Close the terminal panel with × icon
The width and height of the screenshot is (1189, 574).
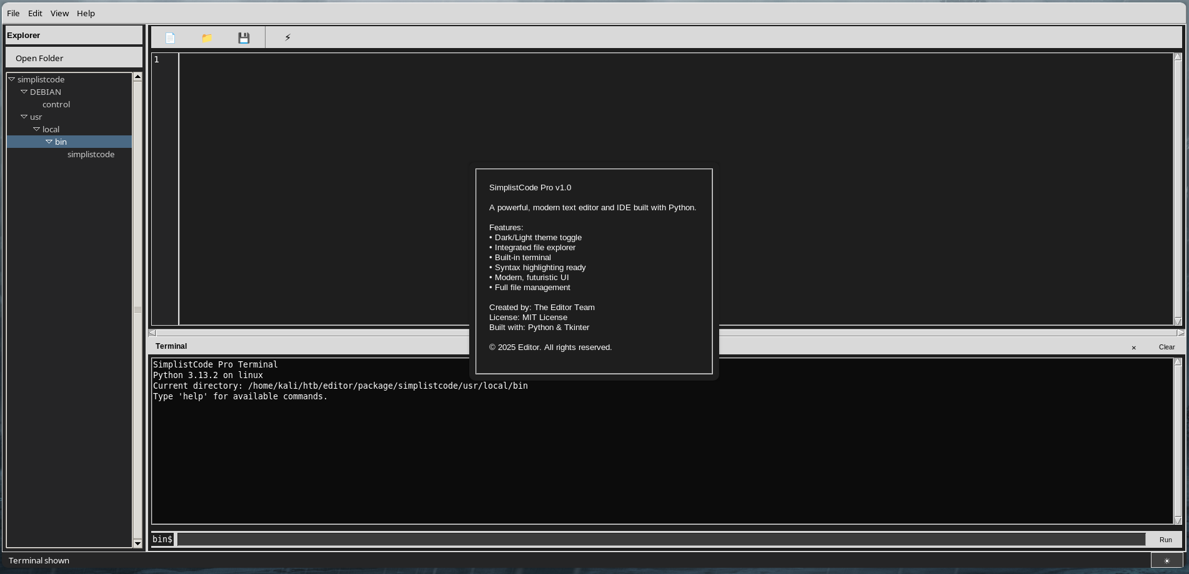[x=1133, y=348]
